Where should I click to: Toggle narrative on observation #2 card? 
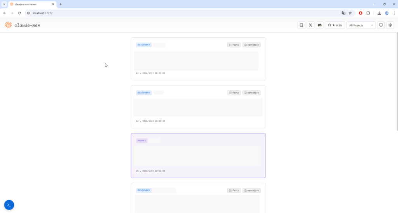pos(251,93)
